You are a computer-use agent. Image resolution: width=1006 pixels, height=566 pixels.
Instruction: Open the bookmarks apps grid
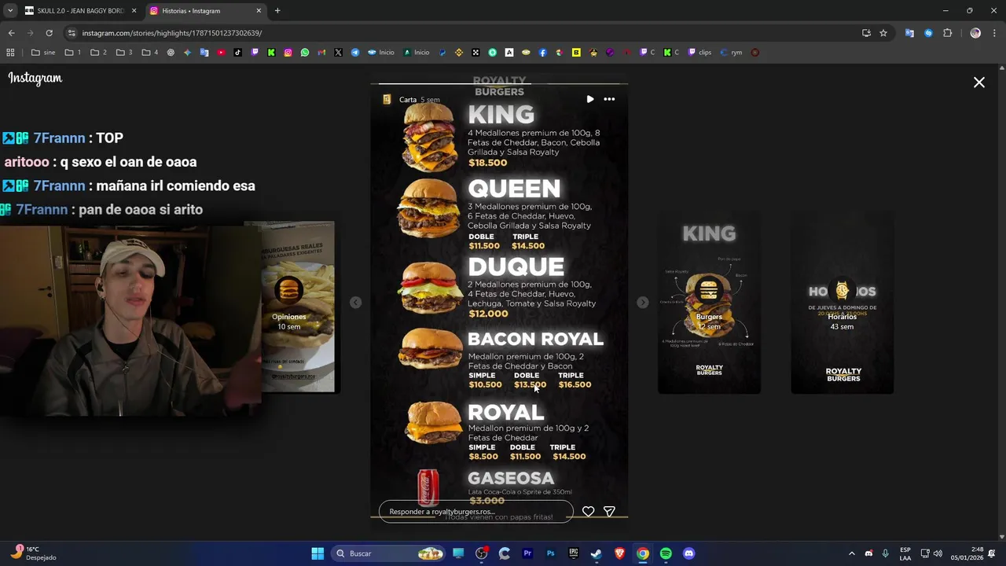tap(10, 53)
